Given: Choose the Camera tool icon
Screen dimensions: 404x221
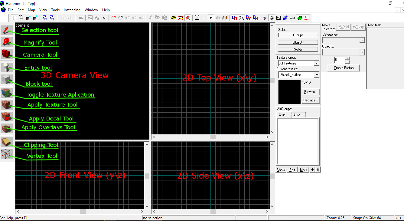Looking at the screenshot, I should (x=7, y=54).
